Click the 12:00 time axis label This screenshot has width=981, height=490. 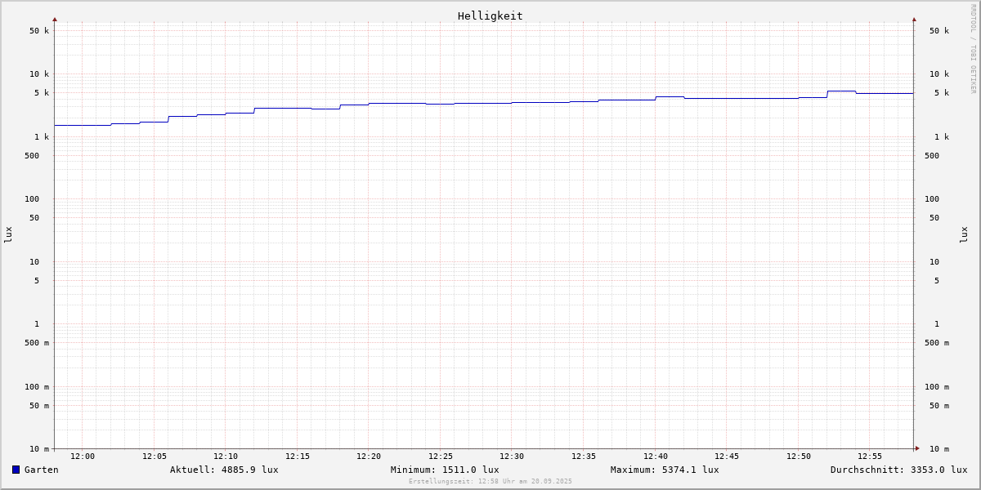pos(83,457)
